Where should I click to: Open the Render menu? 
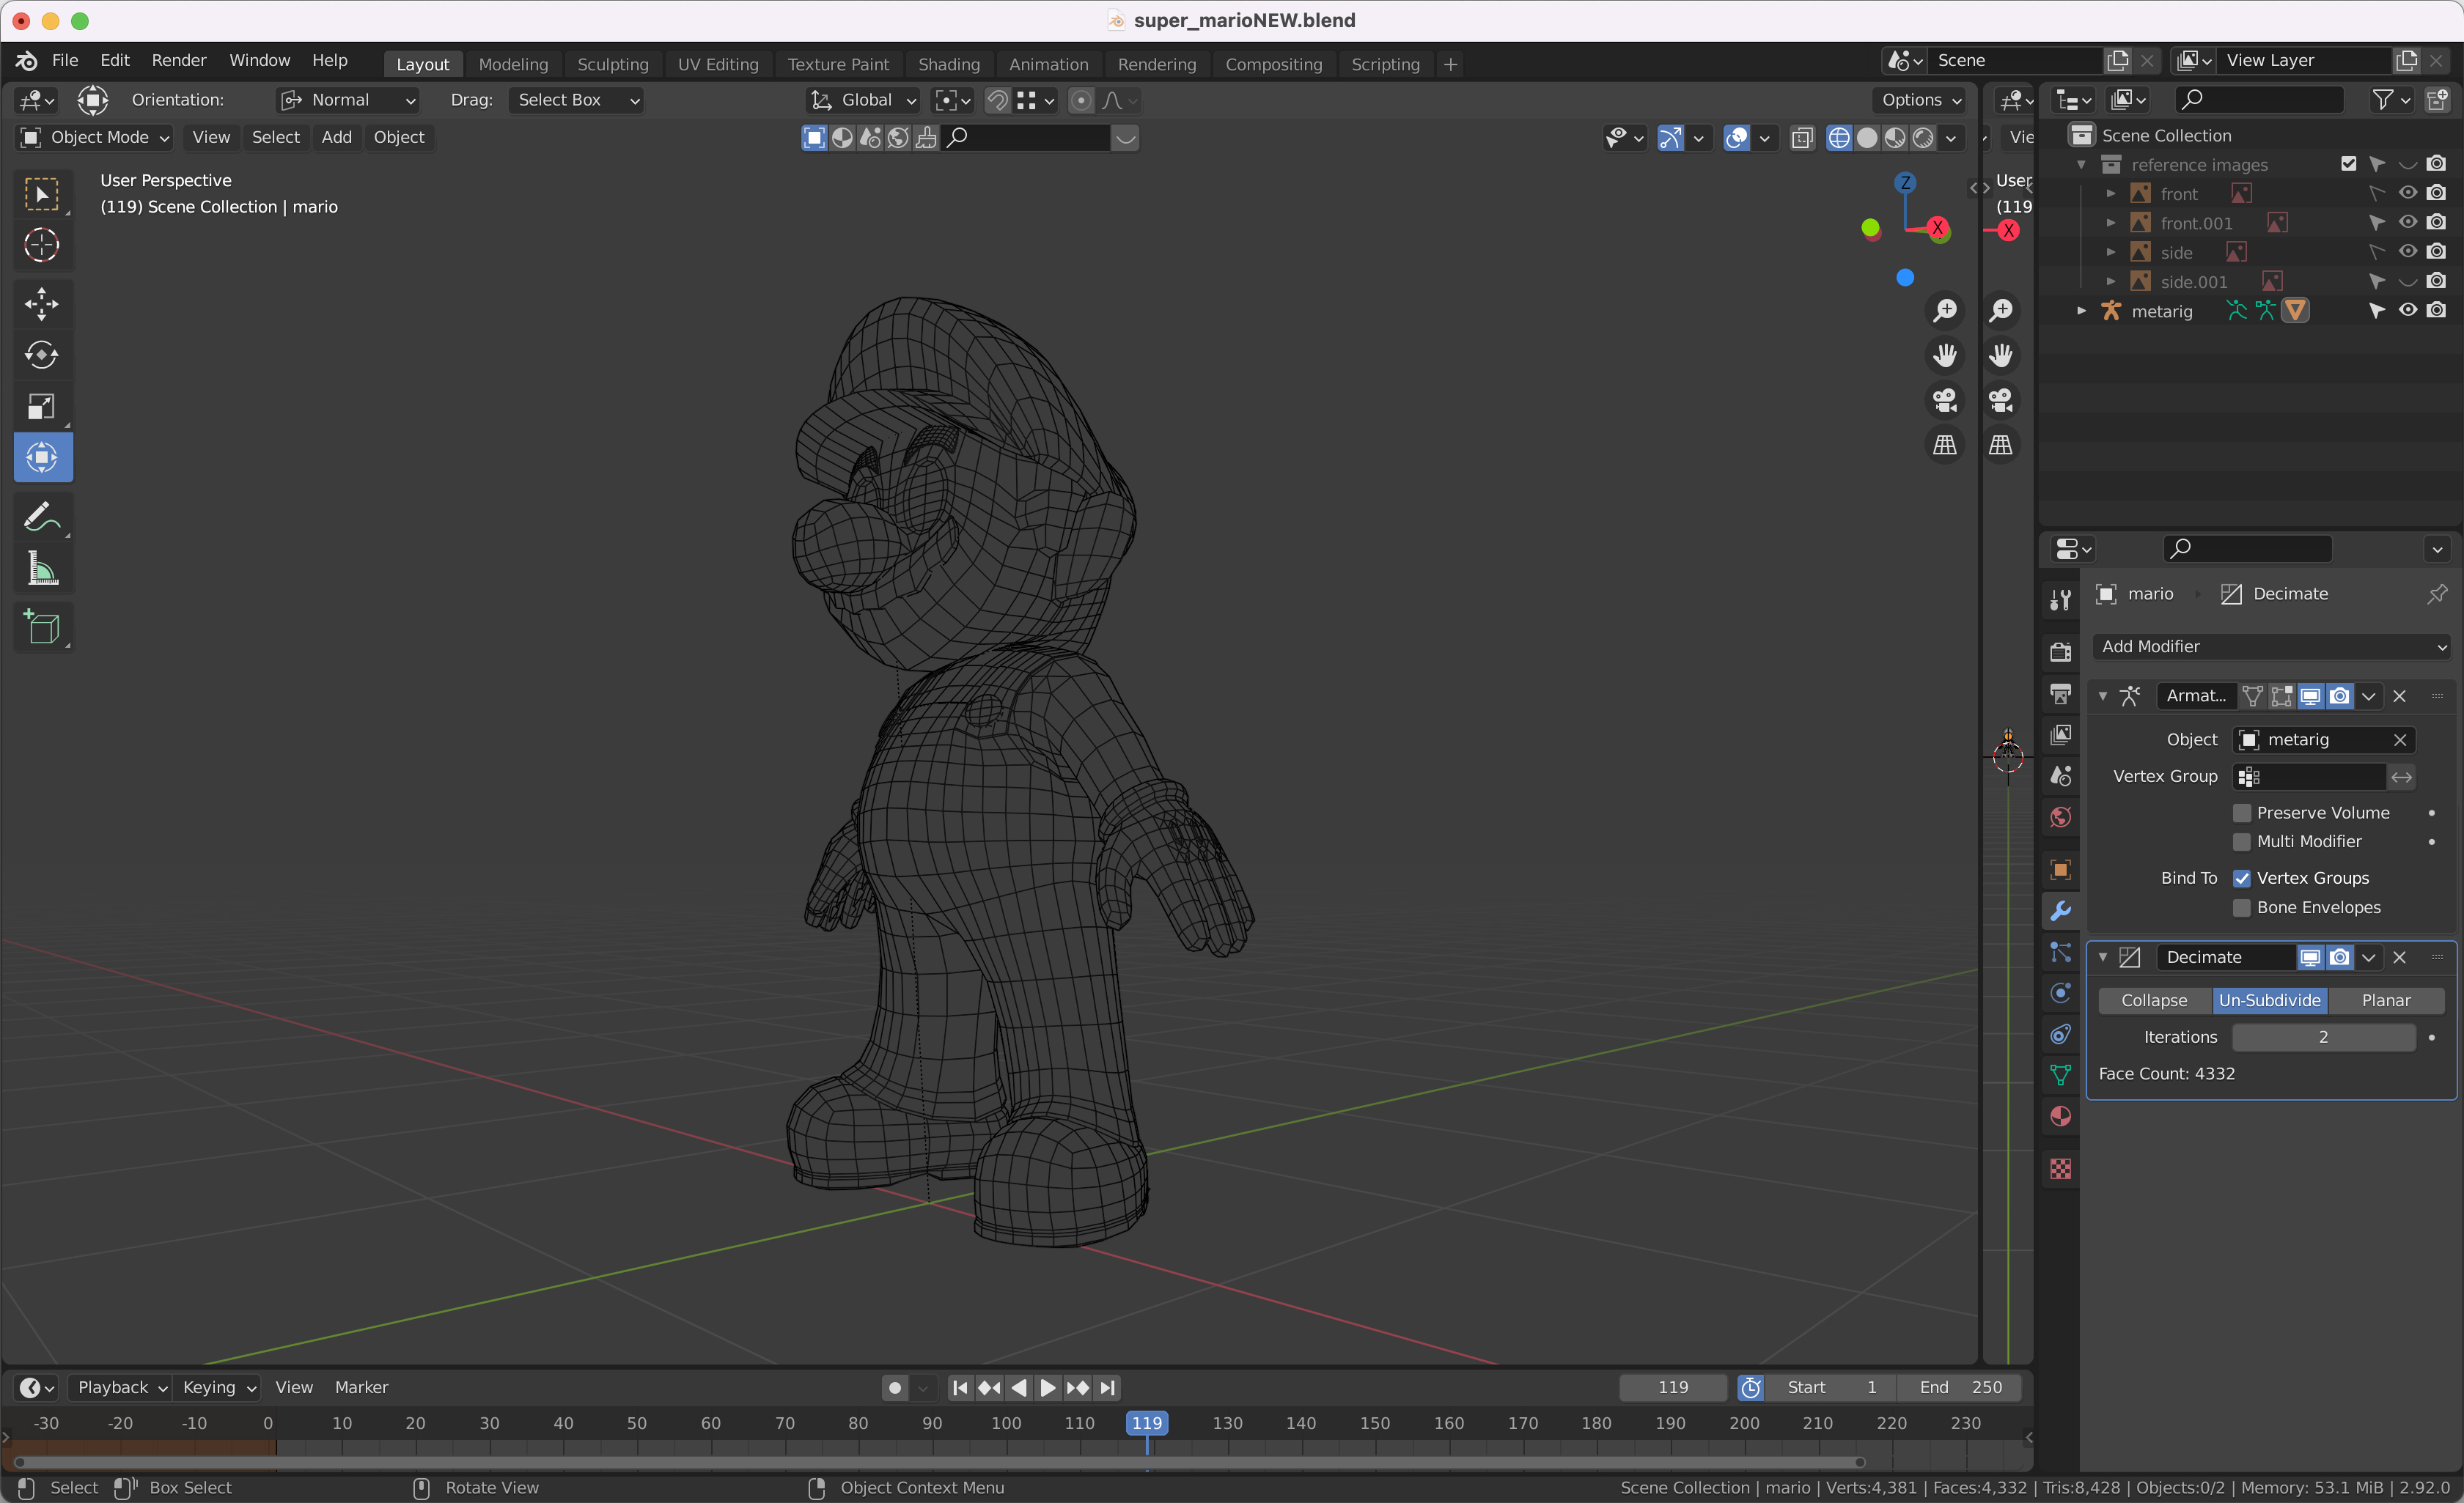click(179, 61)
